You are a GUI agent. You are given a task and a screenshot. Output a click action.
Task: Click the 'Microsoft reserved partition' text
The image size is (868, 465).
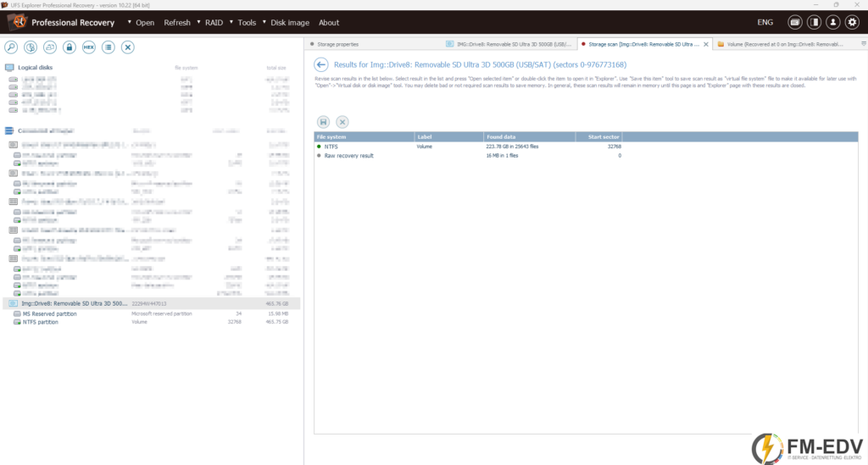pyautogui.click(x=162, y=313)
